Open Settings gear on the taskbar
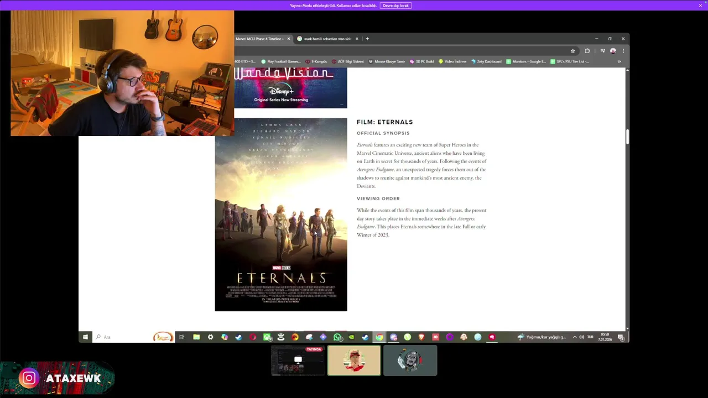 (210, 337)
